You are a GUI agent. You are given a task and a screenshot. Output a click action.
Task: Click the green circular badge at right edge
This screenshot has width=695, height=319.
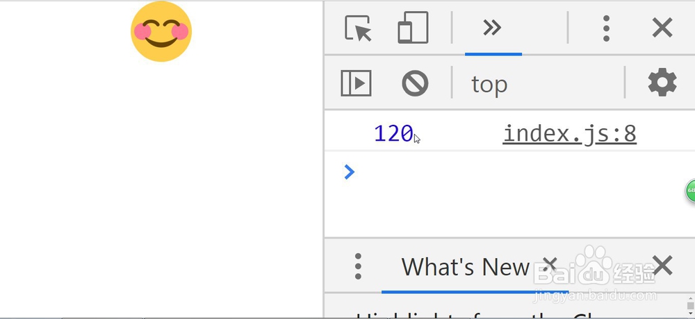point(690,191)
